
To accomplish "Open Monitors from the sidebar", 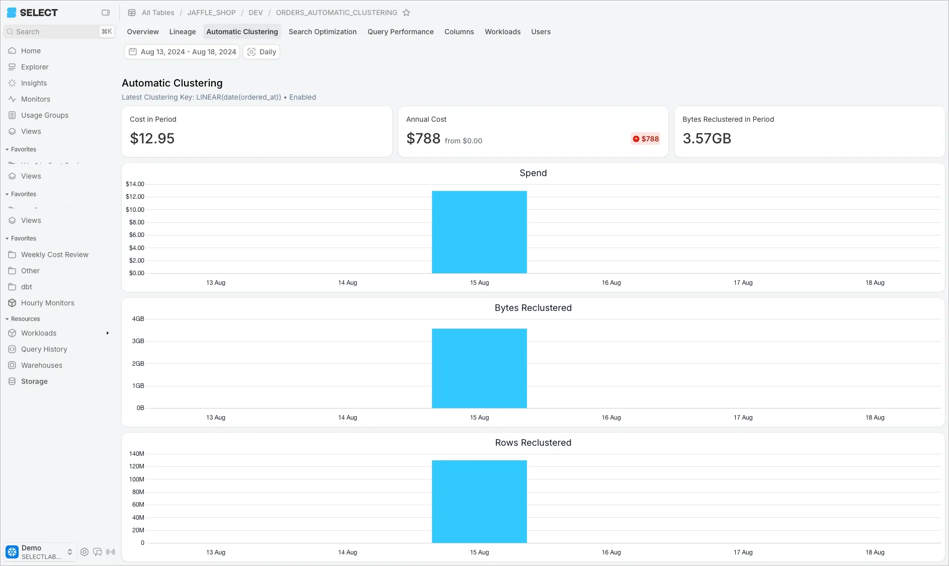I will (35, 99).
